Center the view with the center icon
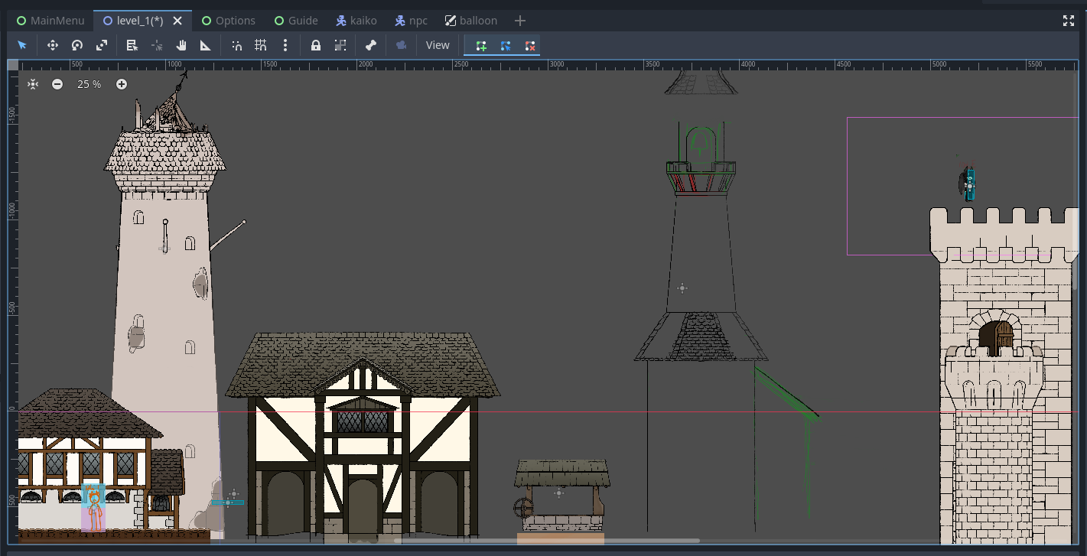The width and height of the screenshot is (1087, 556). click(33, 84)
